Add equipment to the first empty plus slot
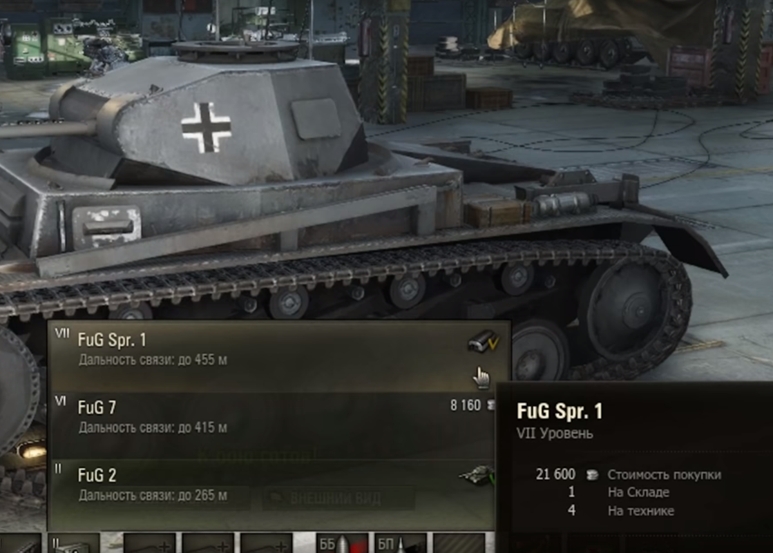 149,543
